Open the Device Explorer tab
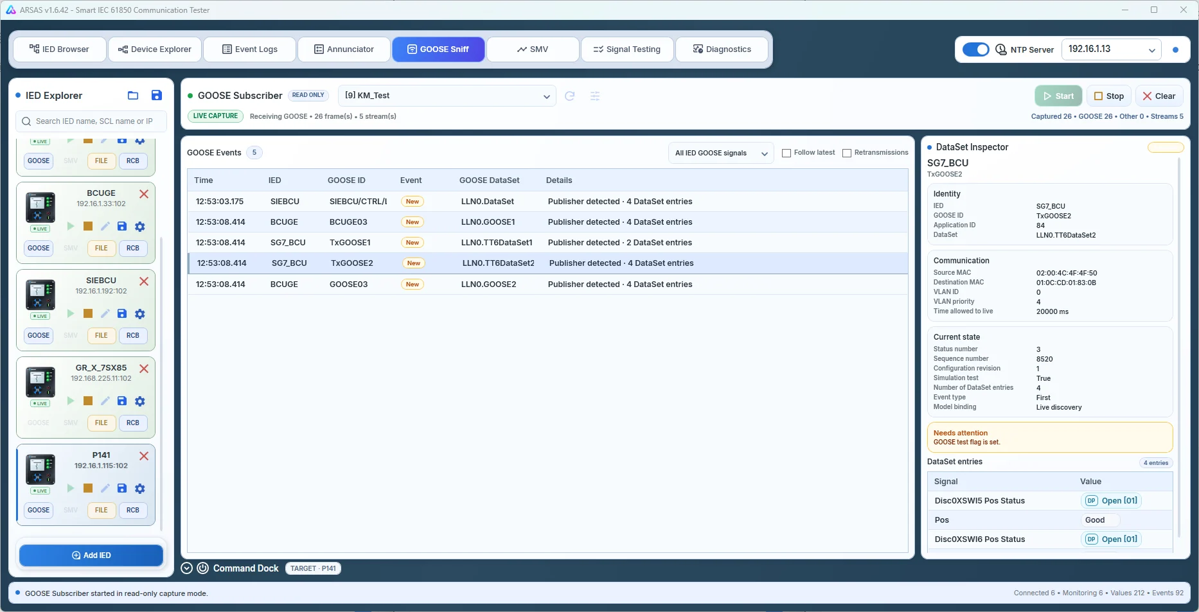1199x612 pixels. click(x=155, y=49)
